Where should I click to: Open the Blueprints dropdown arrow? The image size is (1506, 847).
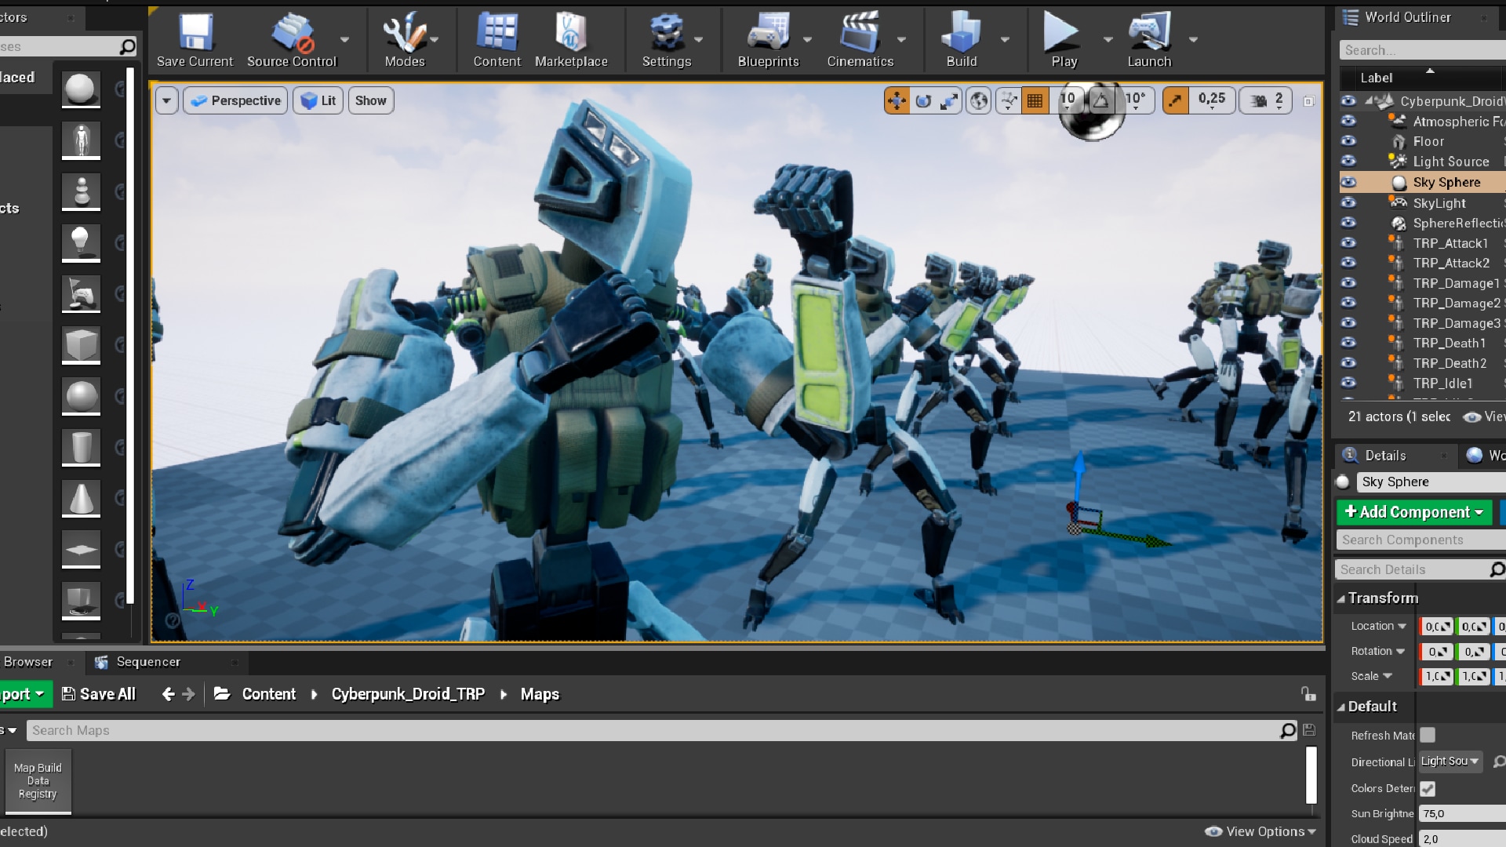(807, 39)
